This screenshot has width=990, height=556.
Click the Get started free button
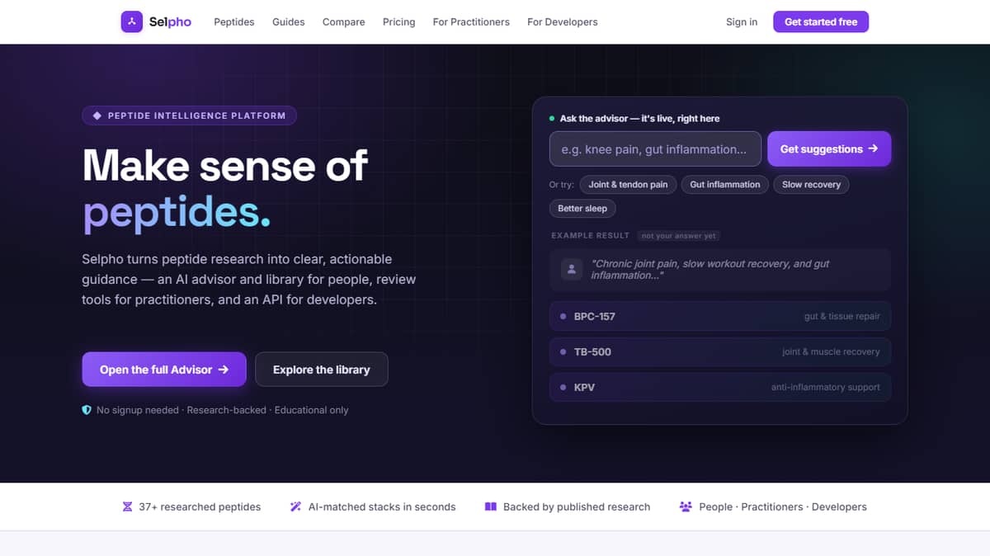[x=821, y=22]
